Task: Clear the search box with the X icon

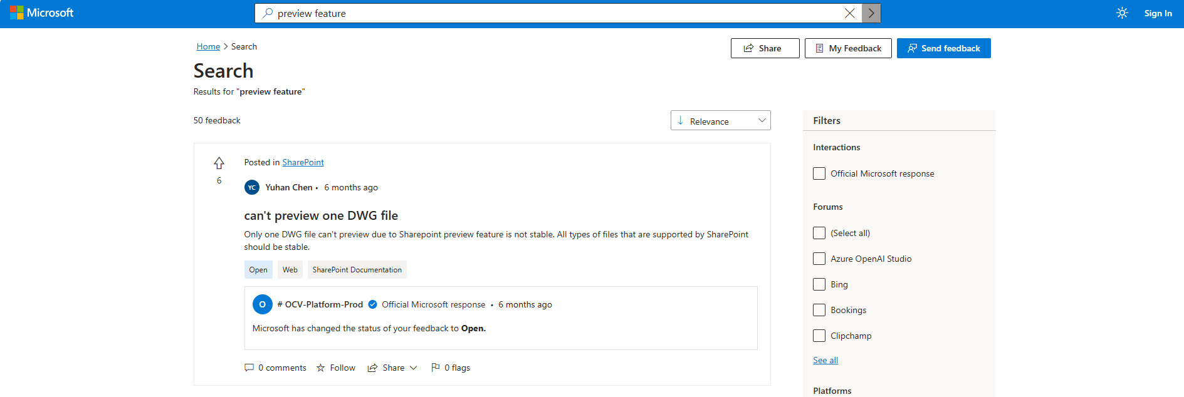Action: click(850, 13)
